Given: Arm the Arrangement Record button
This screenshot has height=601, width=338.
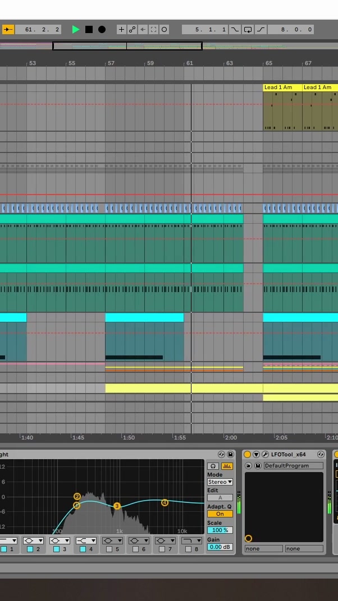Looking at the screenshot, I should pyautogui.click(x=102, y=30).
